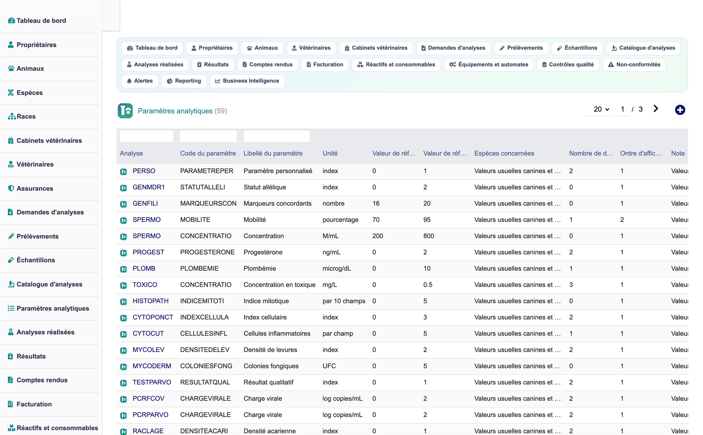Image resolution: width=703 pixels, height=435 pixels.
Task: Click the Indice mitotique label cell
Action: 266,301
